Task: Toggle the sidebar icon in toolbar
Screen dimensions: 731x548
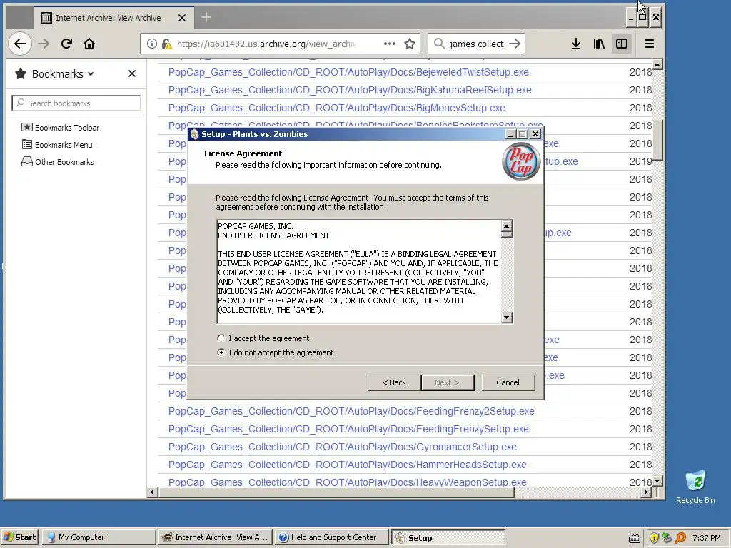Action: pos(622,44)
